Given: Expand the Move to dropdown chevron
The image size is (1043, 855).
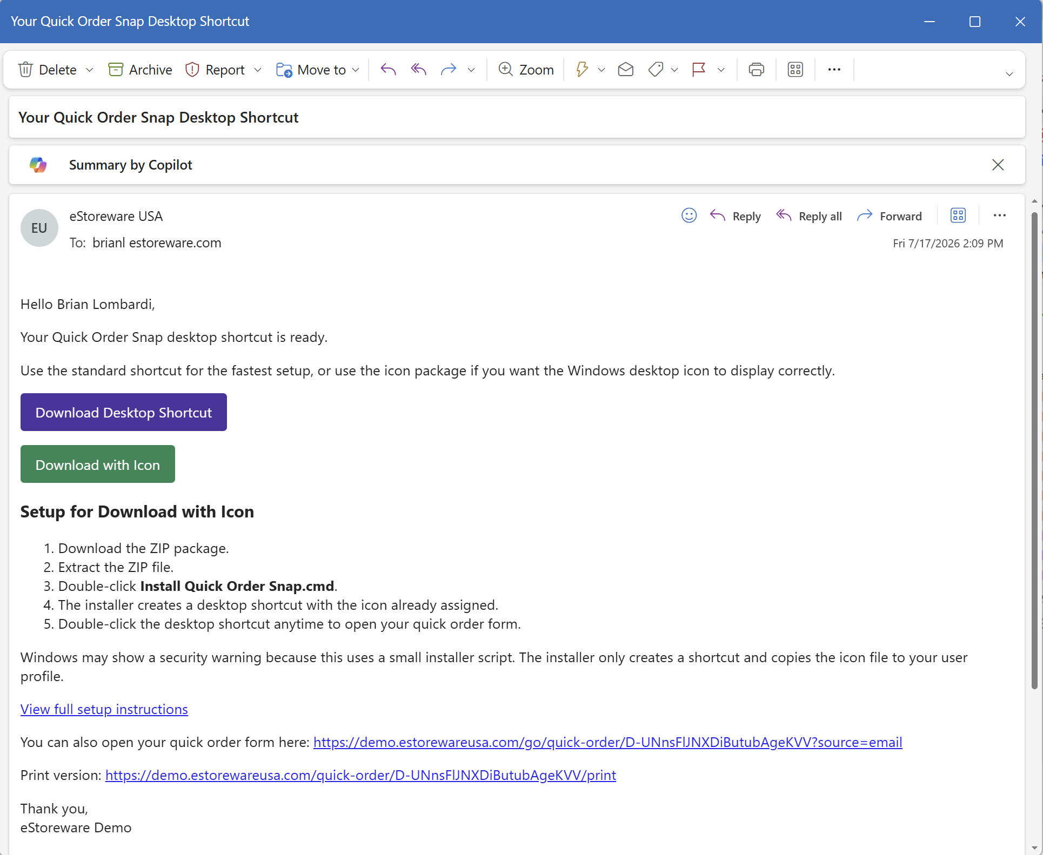Looking at the screenshot, I should pyautogui.click(x=356, y=70).
